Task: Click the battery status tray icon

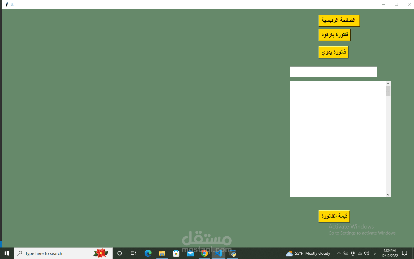Action: [346, 253]
